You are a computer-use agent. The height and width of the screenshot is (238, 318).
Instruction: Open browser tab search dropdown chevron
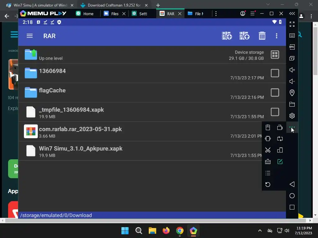[x=268, y=4]
